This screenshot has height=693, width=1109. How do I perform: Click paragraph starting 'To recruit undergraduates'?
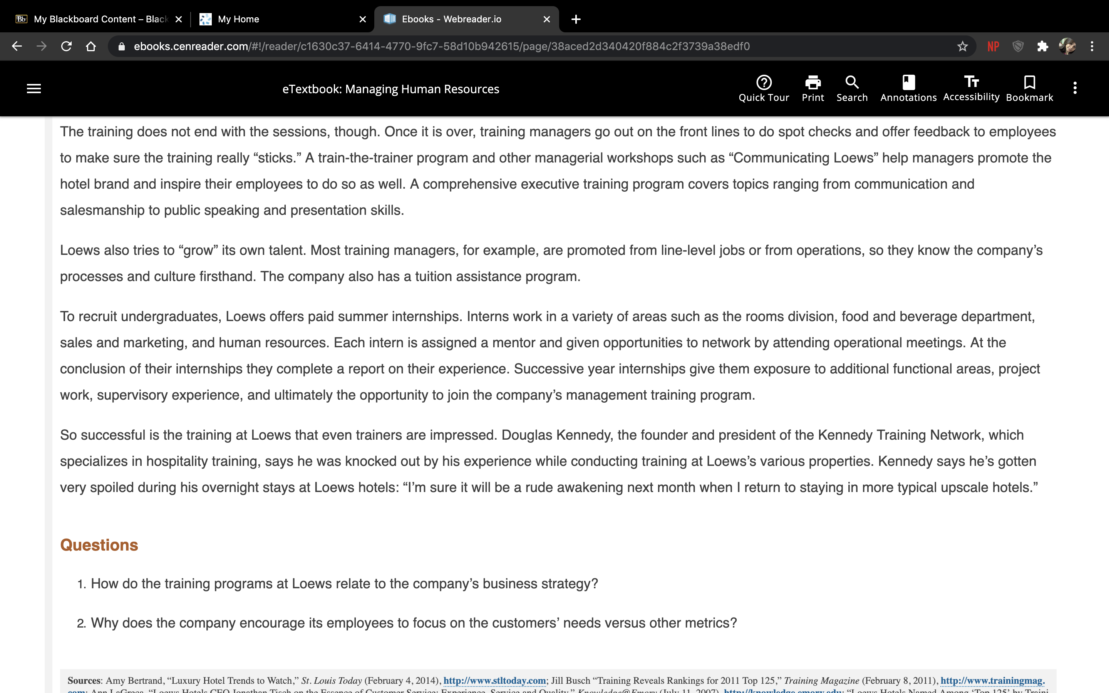pos(550,356)
